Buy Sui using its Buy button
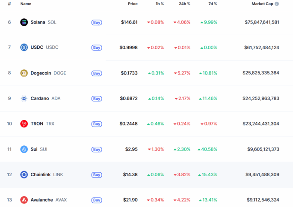The width and height of the screenshot is (293, 207). pyautogui.click(x=97, y=149)
